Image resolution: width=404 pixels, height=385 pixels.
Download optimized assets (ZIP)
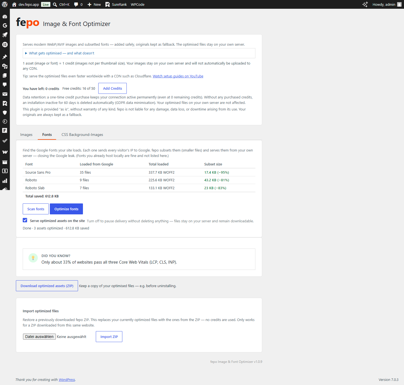pyautogui.click(x=47, y=286)
